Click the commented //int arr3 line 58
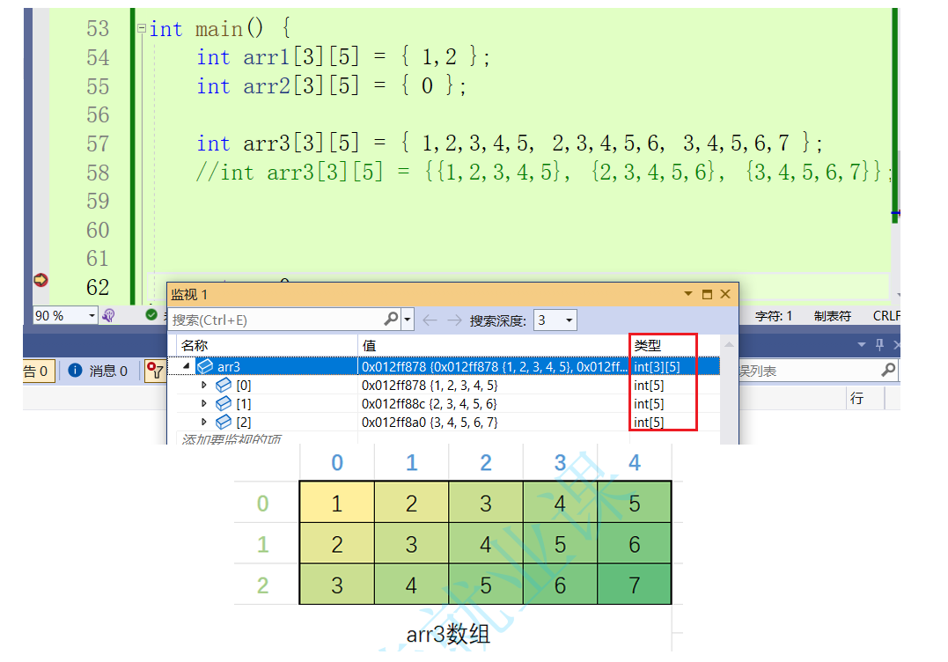Image resolution: width=948 pixels, height=662 pixels. coord(543,173)
